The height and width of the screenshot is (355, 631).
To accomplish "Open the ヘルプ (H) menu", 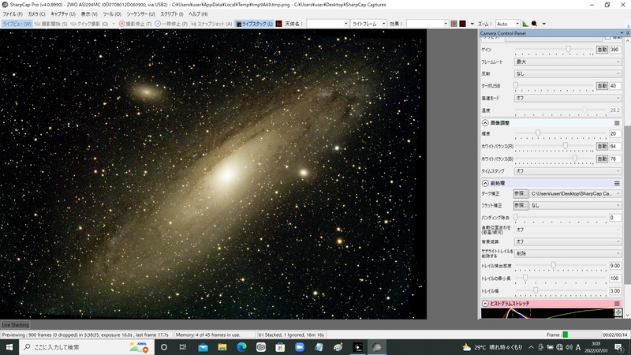I will [x=198, y=14].
